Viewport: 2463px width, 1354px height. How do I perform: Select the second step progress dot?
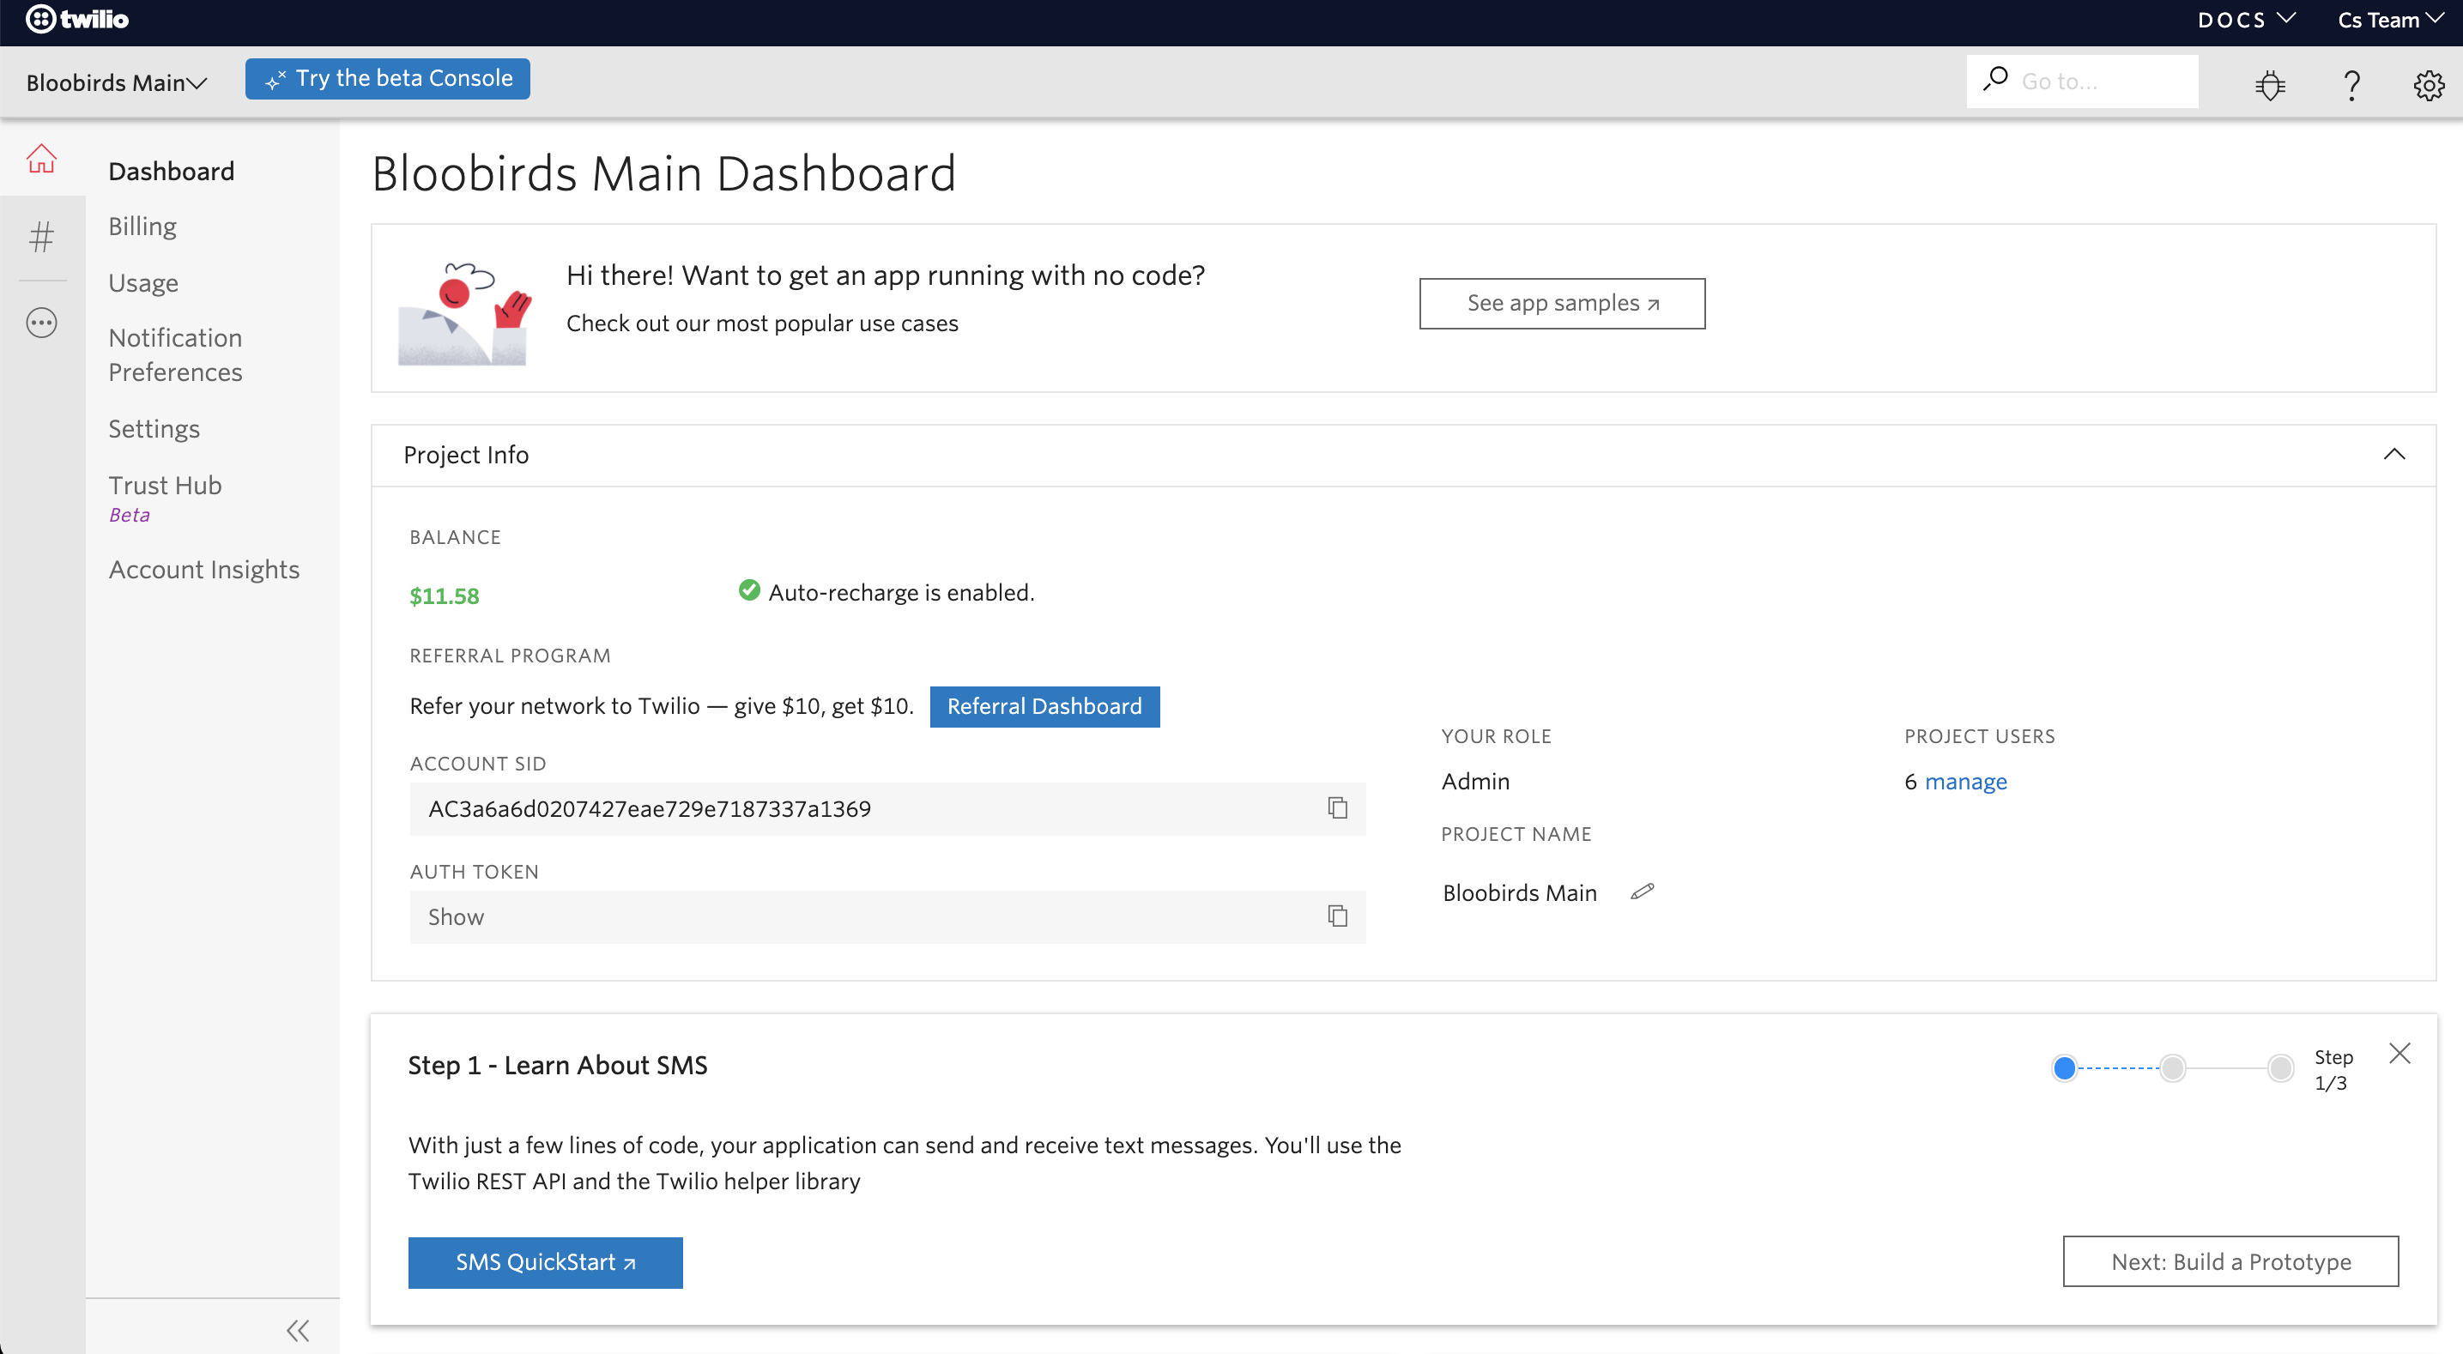(2172, 1067)
